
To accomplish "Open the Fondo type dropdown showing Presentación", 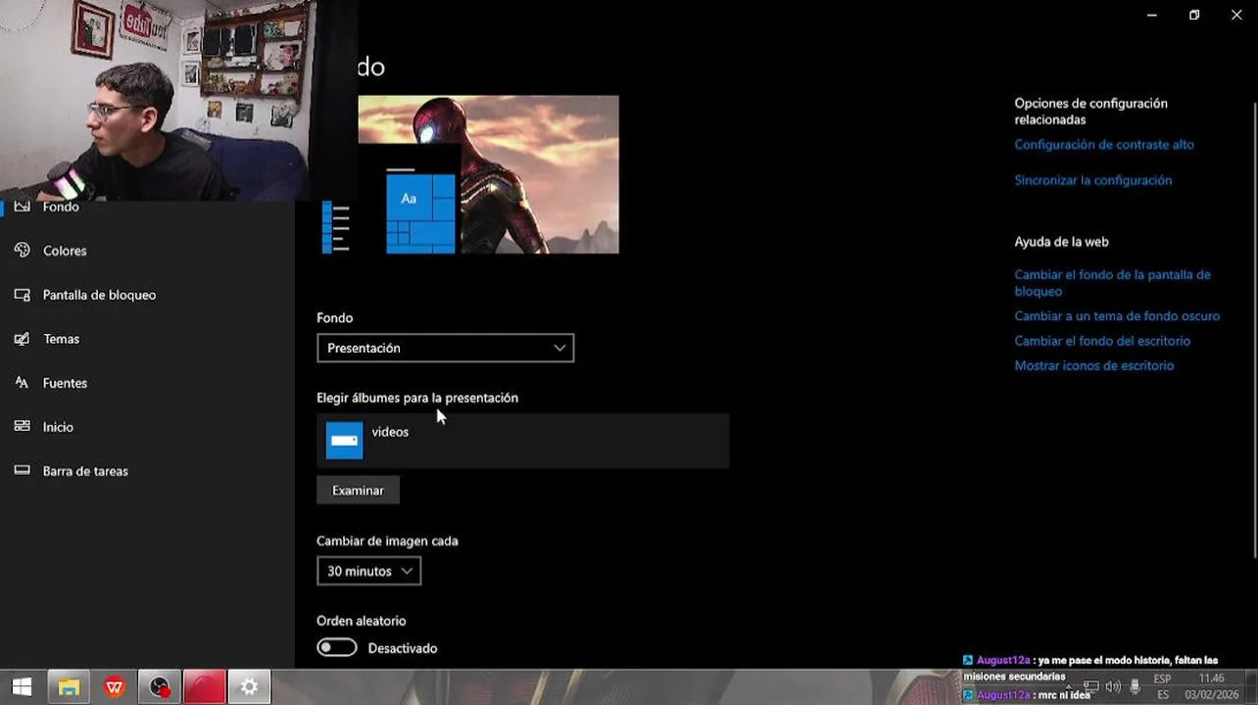I will (445, 348).
